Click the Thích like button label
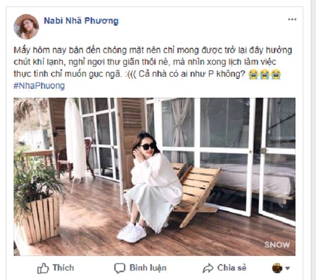This screenshot has height=280, width=316. 63,268
